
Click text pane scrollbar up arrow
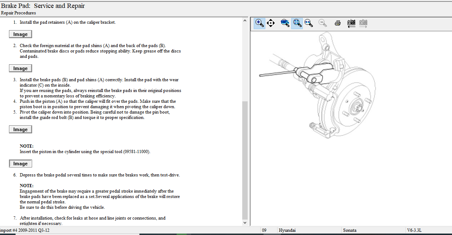pos(245,20)
